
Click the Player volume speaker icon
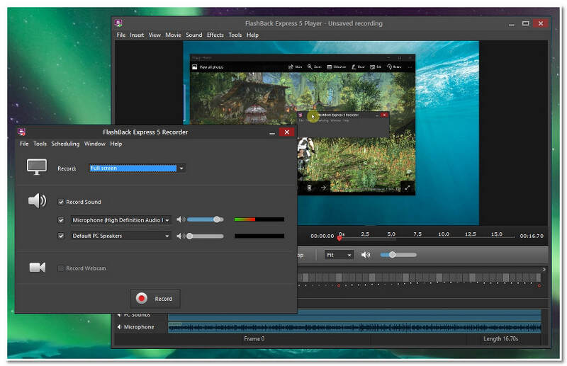point(366,255)
